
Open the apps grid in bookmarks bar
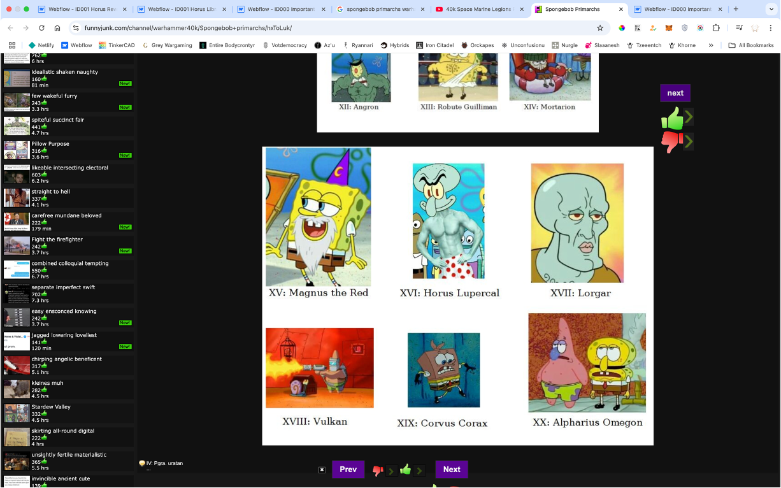tap(11, 45)
